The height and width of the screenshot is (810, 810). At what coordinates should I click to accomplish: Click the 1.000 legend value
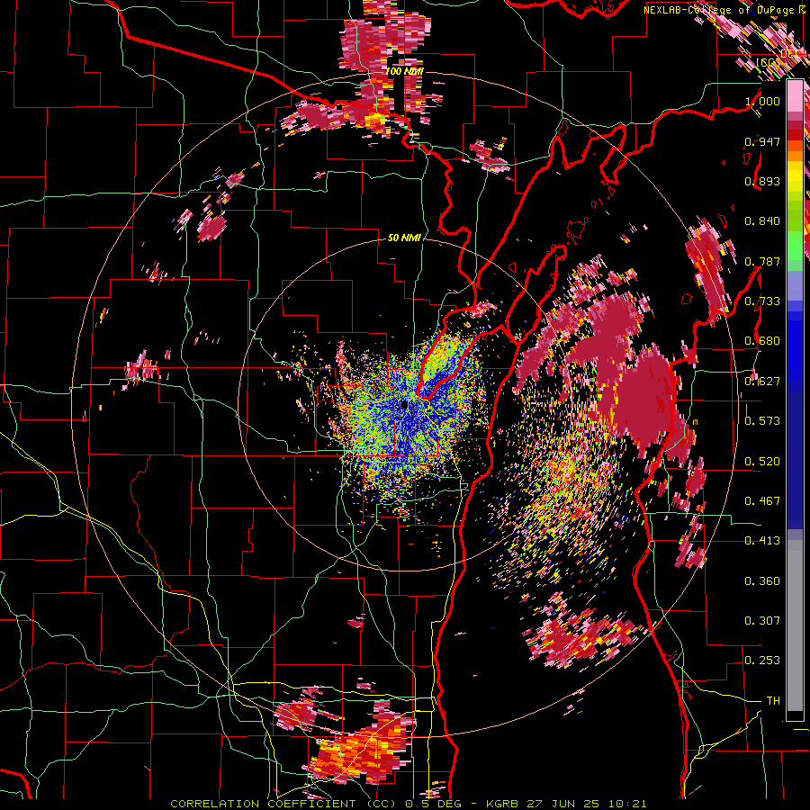pos(762,101)
